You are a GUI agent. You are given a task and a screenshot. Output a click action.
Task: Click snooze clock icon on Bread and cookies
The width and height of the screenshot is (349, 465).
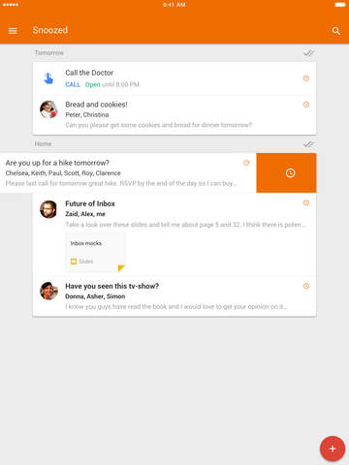coord(306,105)
